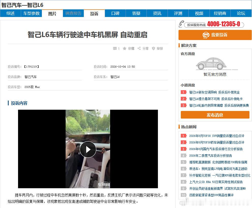
Task: Click the 智己汽车—智己L6 page heading
Action: tap(22, 5)
